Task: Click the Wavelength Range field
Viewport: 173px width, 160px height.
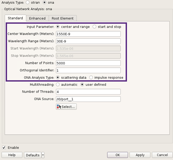Action: coord(88,41)
